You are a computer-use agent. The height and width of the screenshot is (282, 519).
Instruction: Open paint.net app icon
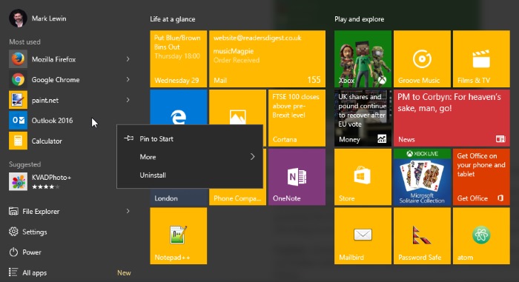[x=18, y=100]
